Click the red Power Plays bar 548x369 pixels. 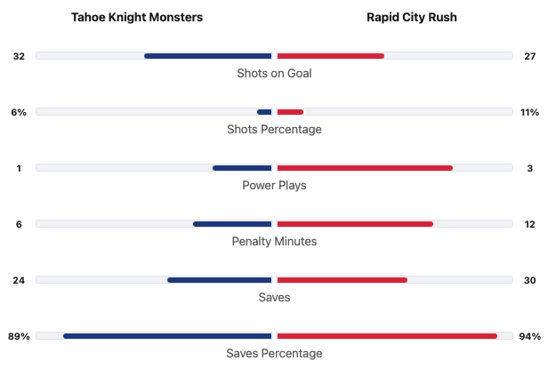365,168
